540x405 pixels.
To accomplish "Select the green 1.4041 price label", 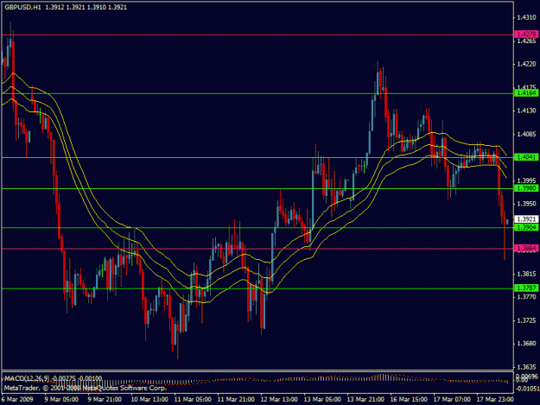I will [x=526, y=157].
